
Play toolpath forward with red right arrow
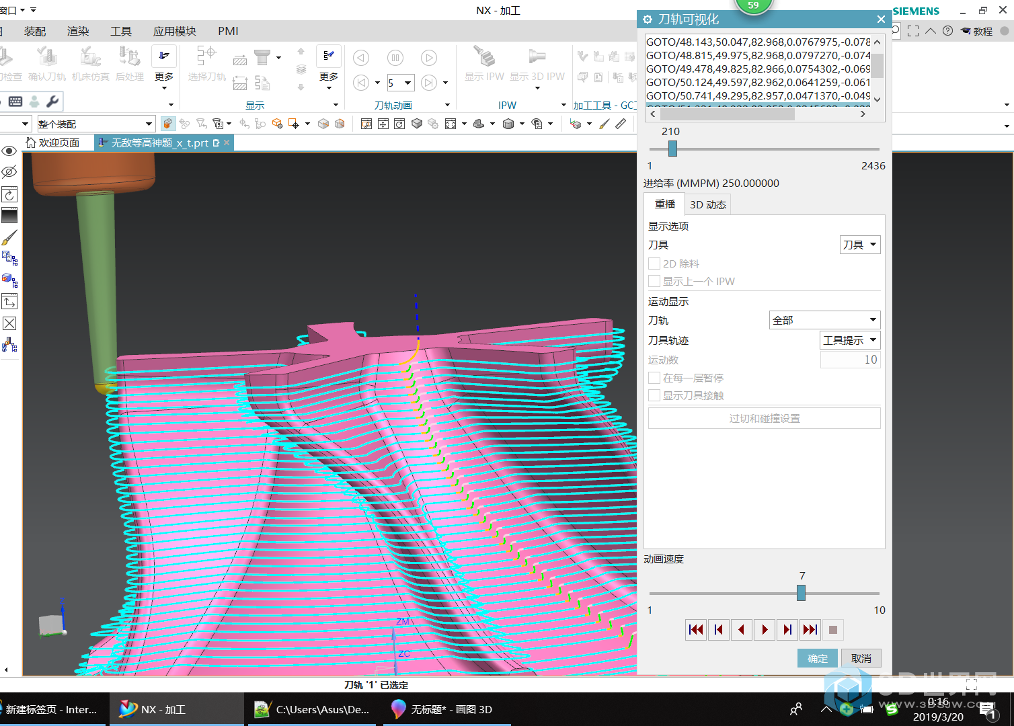[x=765, y=630]
